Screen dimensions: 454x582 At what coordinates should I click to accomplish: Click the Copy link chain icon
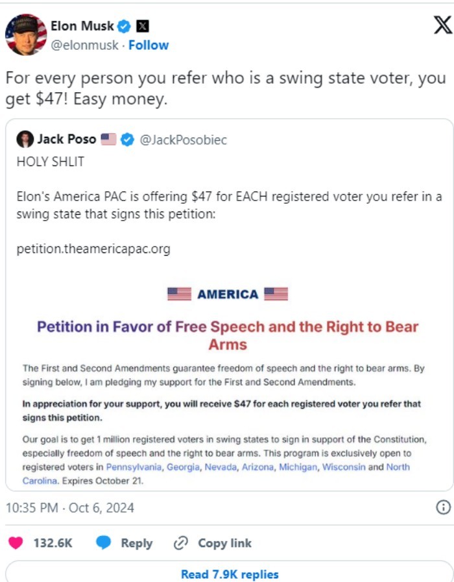coord(181,543)
